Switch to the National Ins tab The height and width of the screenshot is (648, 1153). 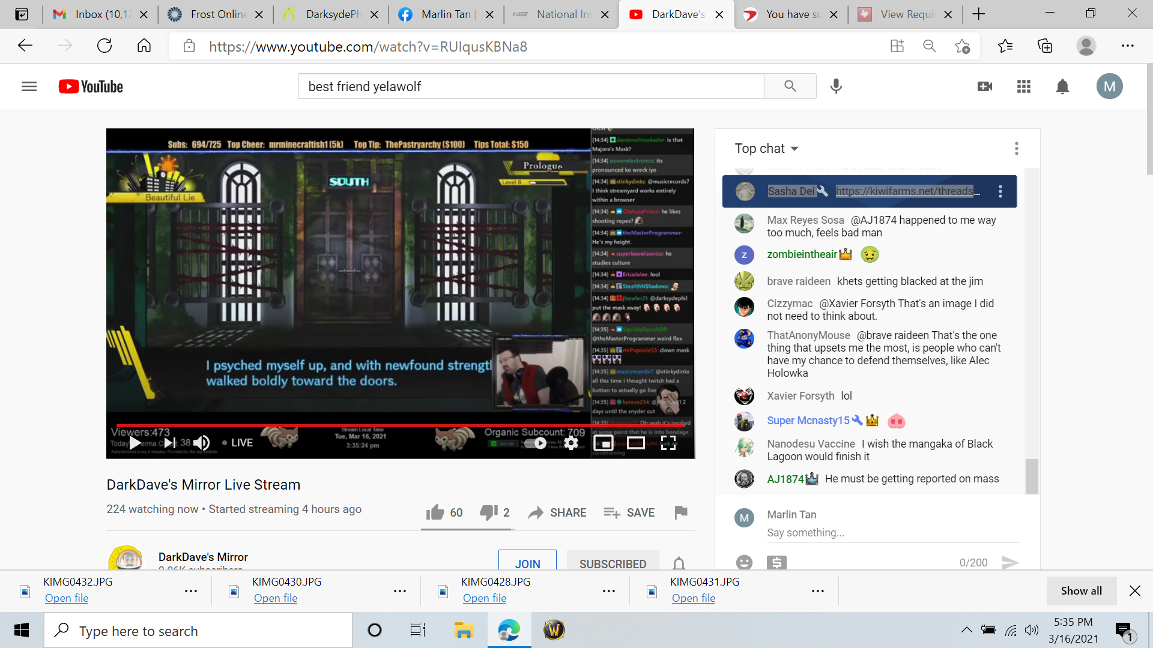[561, 14]
